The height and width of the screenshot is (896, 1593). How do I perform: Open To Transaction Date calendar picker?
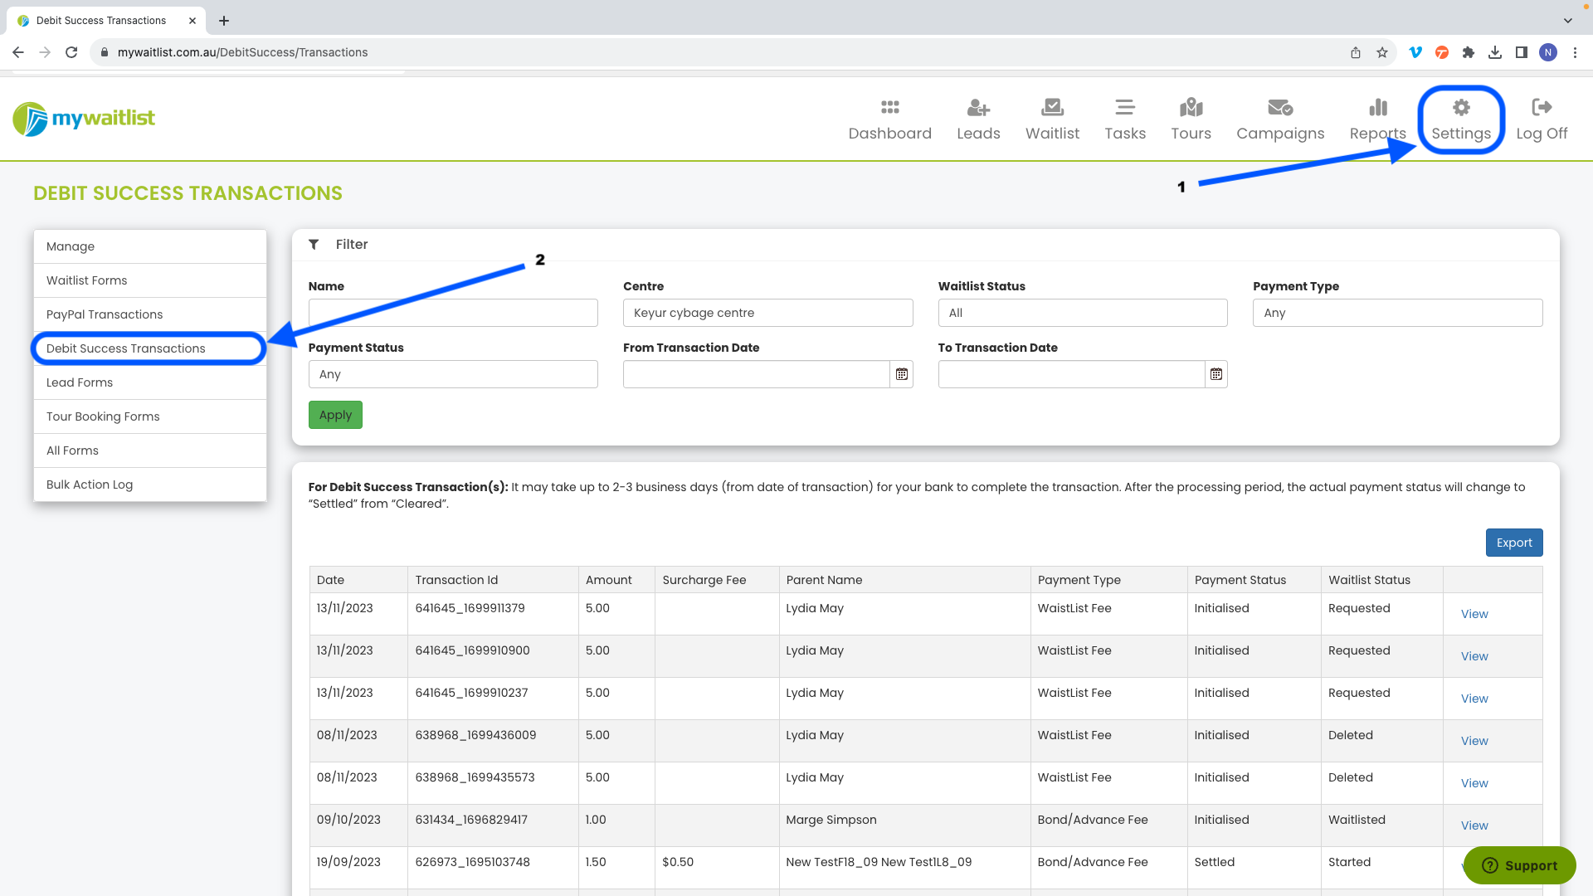click(x=1215, y=374)
